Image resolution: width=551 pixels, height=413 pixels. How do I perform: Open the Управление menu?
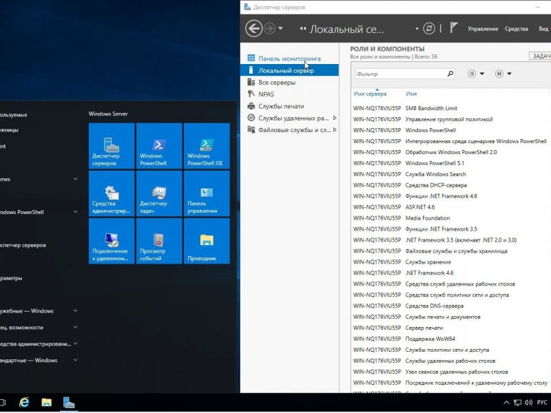483,29
